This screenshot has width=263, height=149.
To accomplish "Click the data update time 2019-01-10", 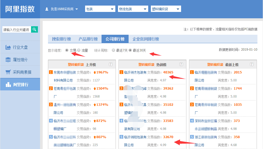I will click(x=249, y=50).
